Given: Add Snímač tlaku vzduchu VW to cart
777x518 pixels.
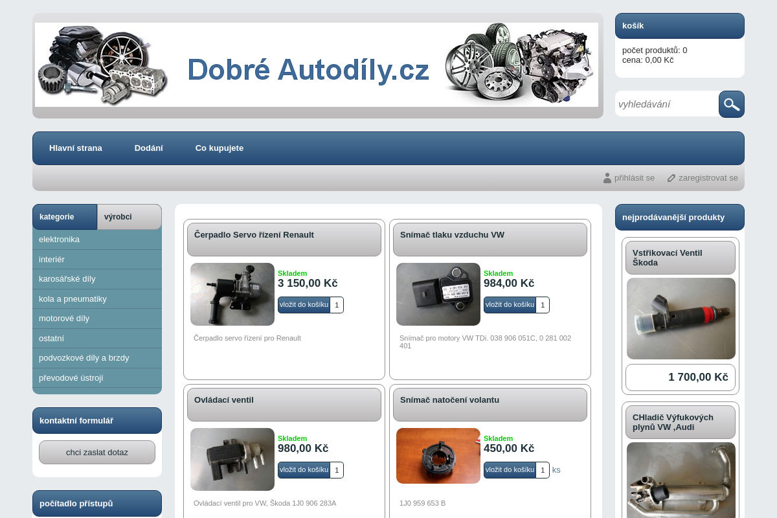Looking at the screenshot, I should tap(510, 304).
